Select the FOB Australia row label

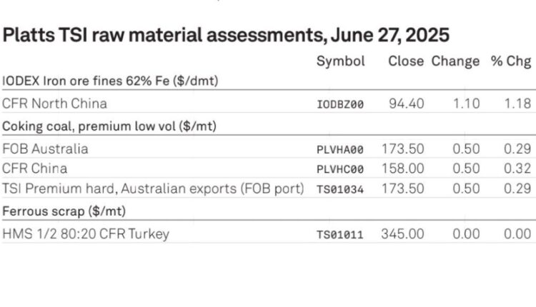[x=45, y=149]
